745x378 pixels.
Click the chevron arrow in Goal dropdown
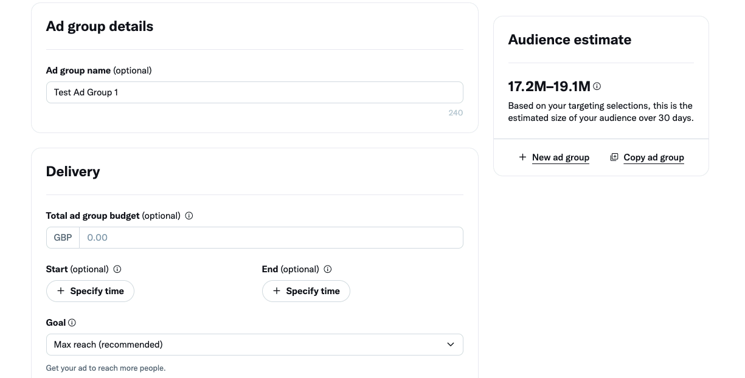[x=451, y=345]
